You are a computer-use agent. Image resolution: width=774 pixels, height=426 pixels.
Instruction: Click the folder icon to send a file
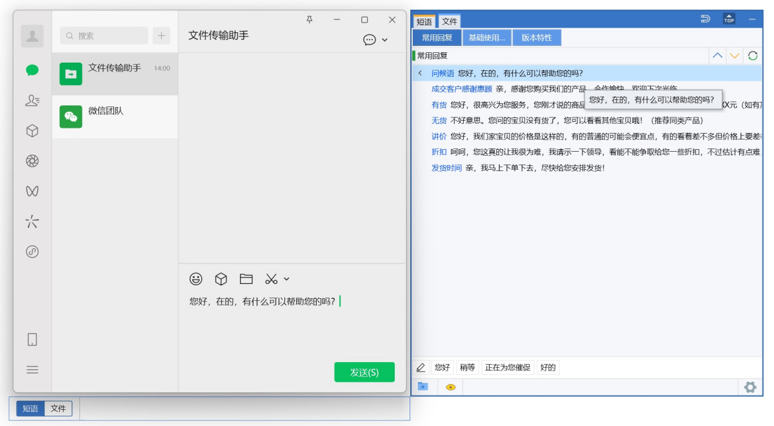click(246, 279)
